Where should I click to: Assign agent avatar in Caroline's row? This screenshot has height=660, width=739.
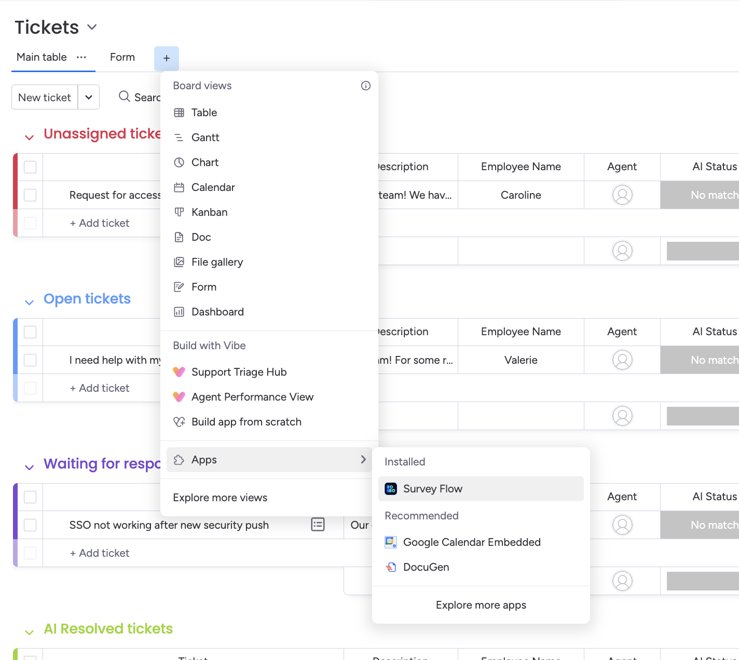tap(622, 195)
